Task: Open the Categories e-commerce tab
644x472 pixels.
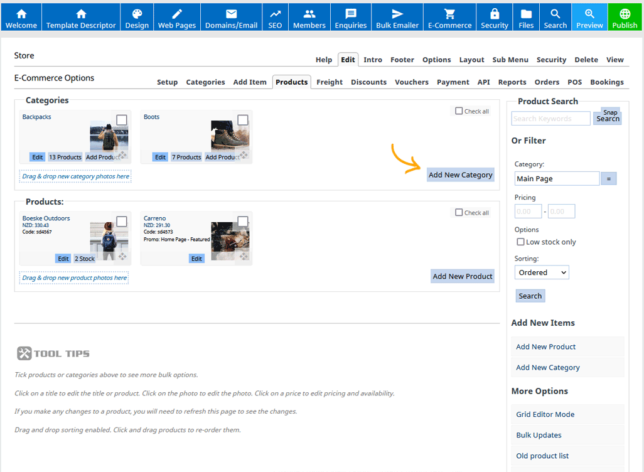Action: pos(205,82)
